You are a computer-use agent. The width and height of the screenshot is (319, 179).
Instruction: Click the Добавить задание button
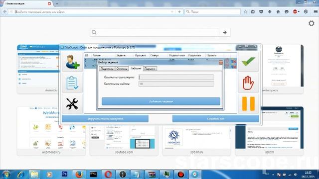click(161, 101)
